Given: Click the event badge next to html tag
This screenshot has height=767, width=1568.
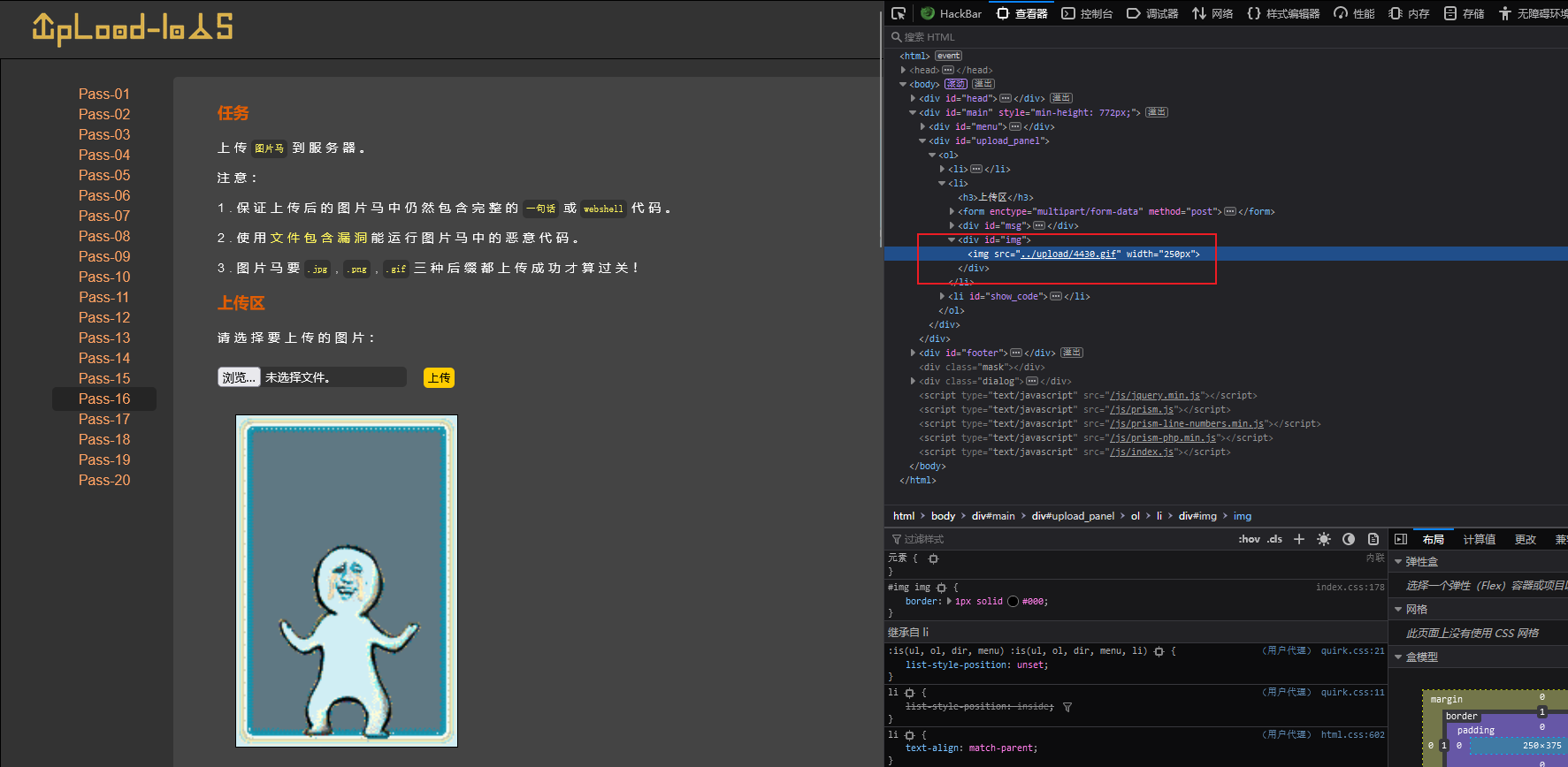Looking at the screenshot, I should coord(948,56).
